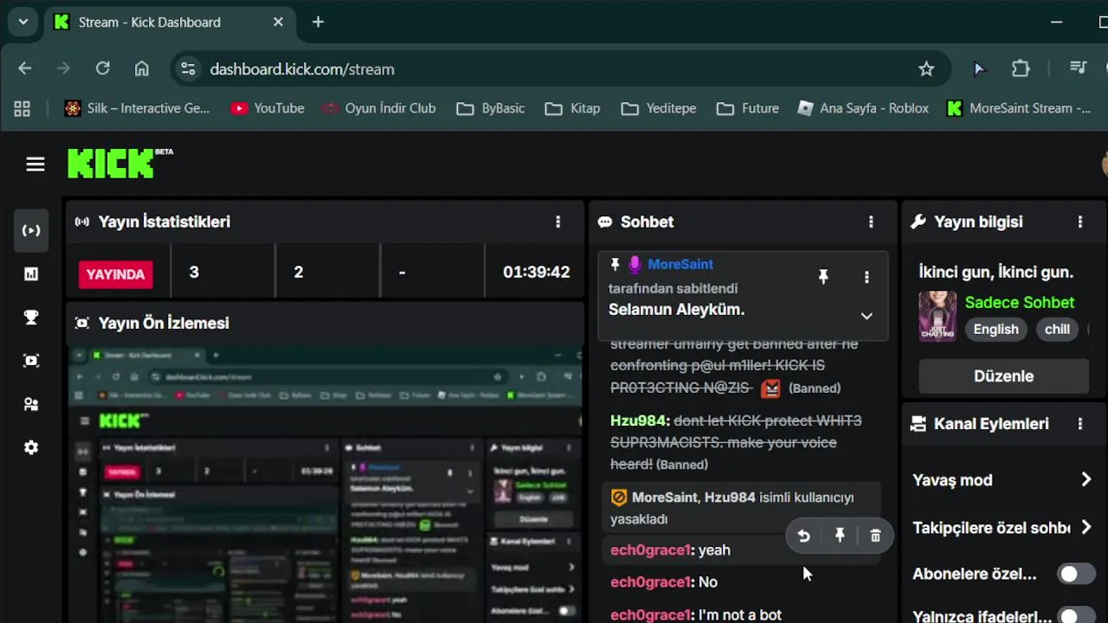
Task: Click the stream preview thumbnail
Action: click(325, 483)
